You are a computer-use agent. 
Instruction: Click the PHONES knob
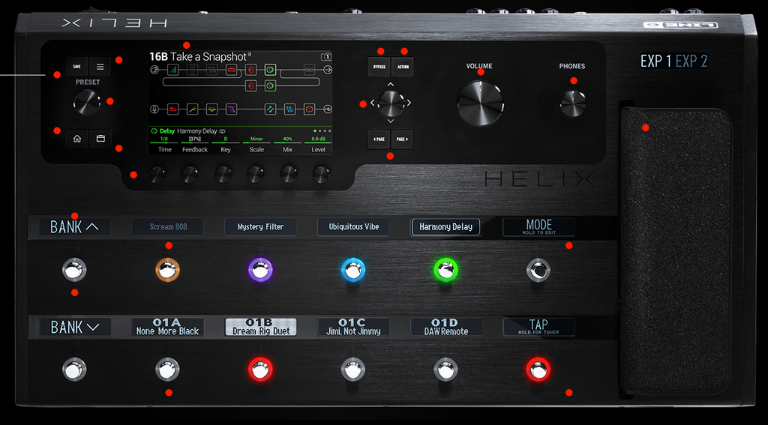coord(572,103)
